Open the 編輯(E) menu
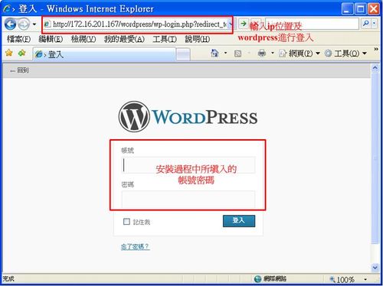The height and width of the screenshot is (286, 383). [x=51, y=39]
